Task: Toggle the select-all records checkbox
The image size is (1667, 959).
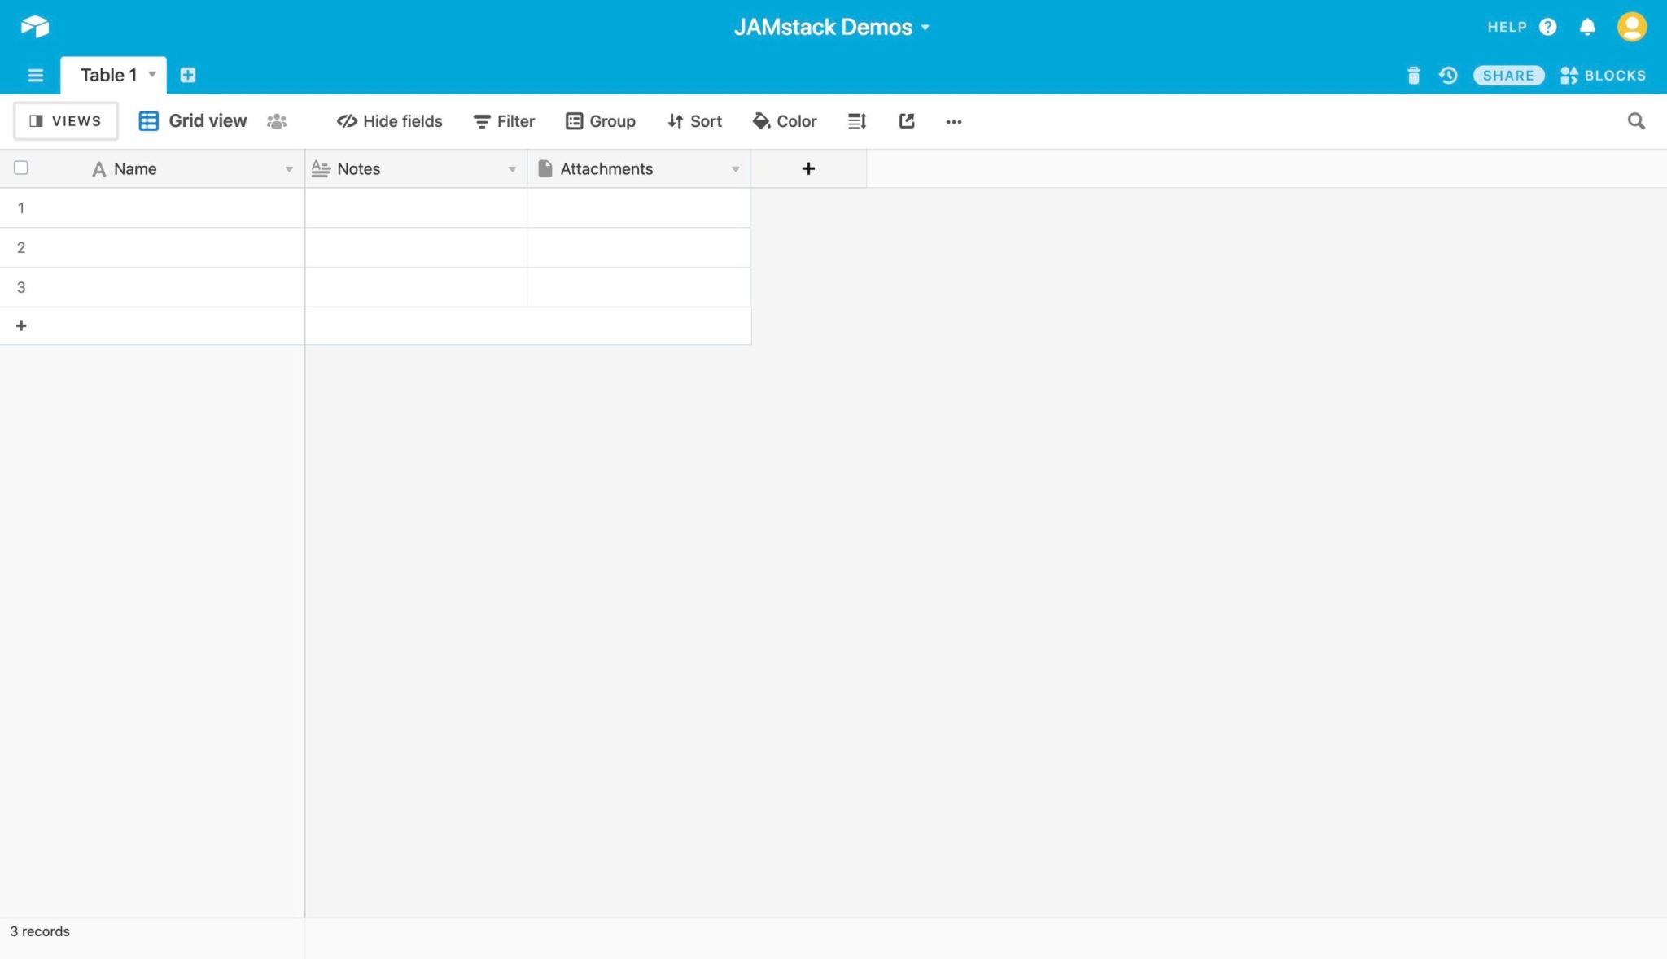Action: [21, 168]
